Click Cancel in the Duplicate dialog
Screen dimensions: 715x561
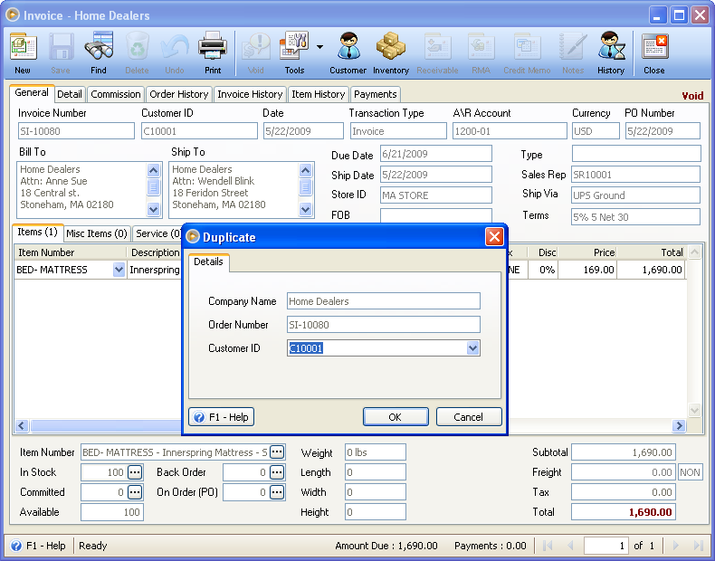[468, 417]
